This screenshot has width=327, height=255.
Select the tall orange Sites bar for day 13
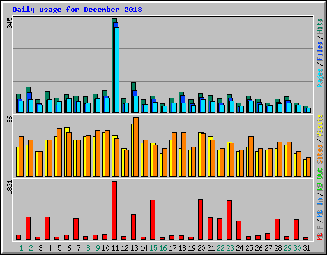[136, 147]
